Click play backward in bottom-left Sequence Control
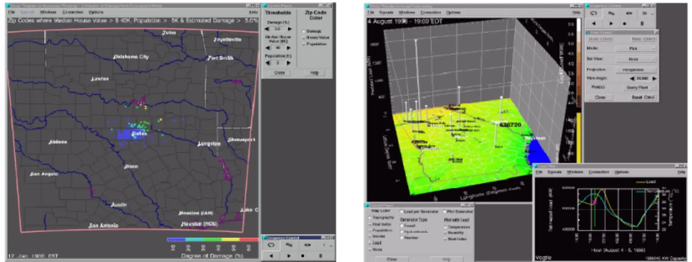 point(271,256)
